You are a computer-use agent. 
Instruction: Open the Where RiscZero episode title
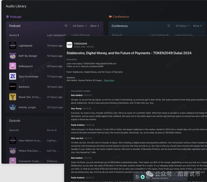click(x=30, y=151)
